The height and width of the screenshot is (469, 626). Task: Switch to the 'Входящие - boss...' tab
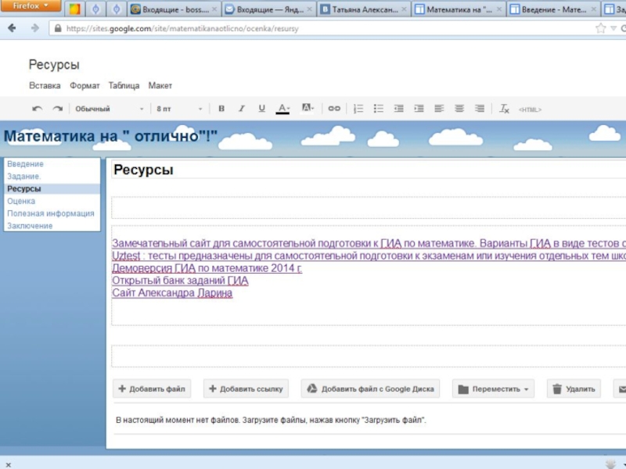click(174, 9)
